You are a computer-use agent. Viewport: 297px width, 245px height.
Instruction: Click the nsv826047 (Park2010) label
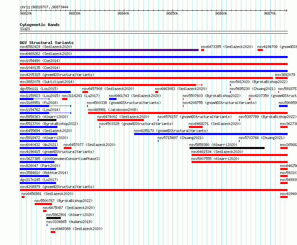(40, 166)
